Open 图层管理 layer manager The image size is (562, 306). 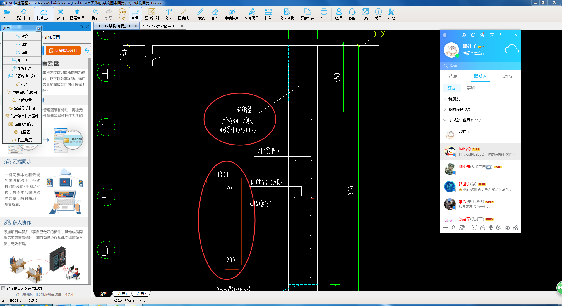coord(77,14)
